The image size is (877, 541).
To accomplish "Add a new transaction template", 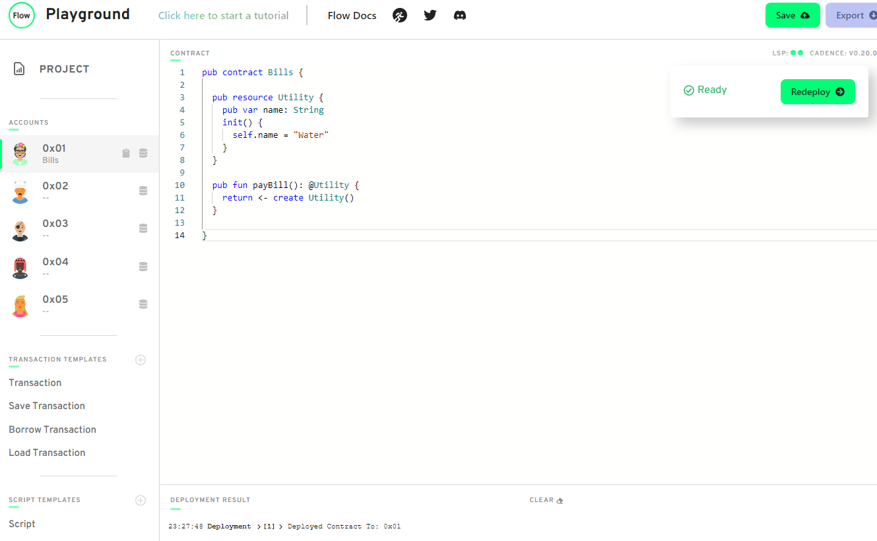I will (x=141, y=360).
